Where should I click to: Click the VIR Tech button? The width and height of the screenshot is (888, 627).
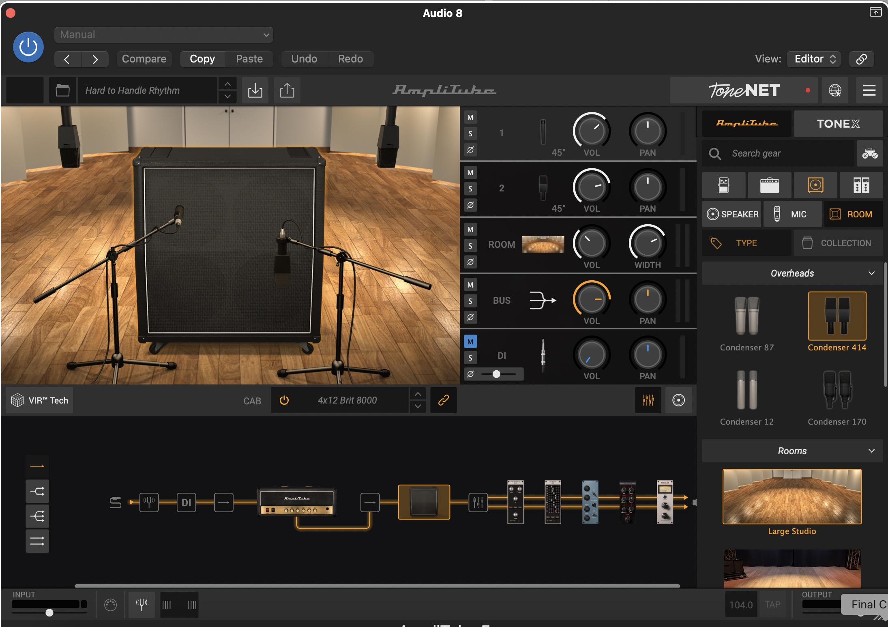coord(40,400)
